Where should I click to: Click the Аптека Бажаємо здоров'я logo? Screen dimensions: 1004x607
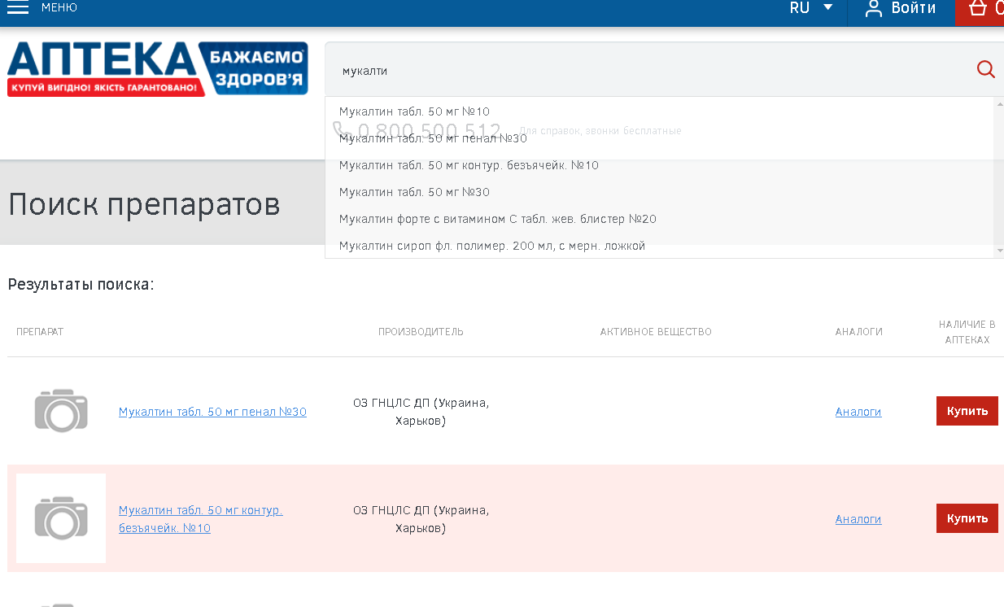click(x=157, y=69)
